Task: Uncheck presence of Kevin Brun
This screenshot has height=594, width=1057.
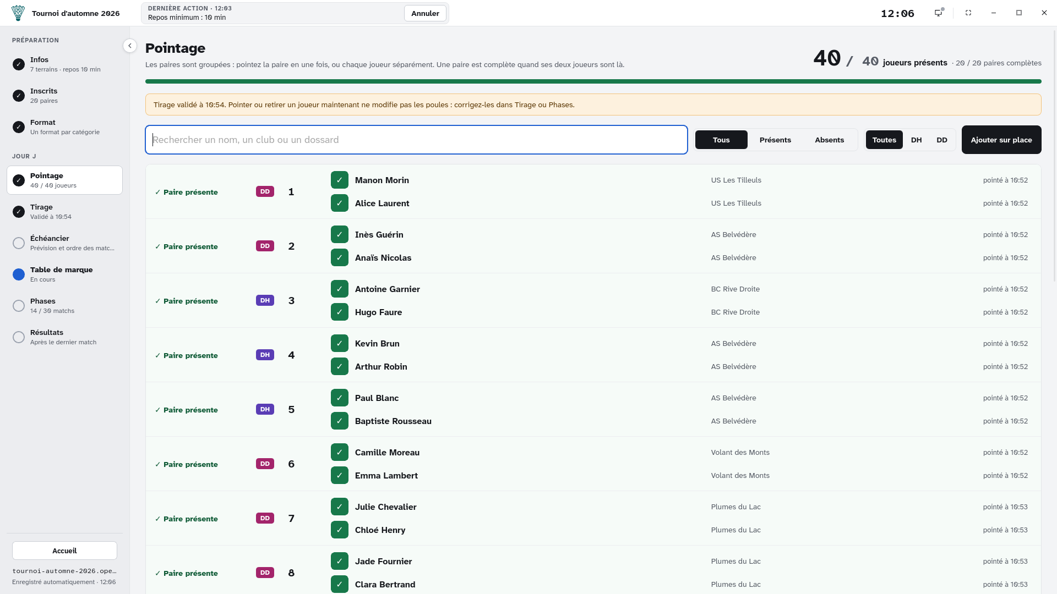Action: click(x=340, y=343)
